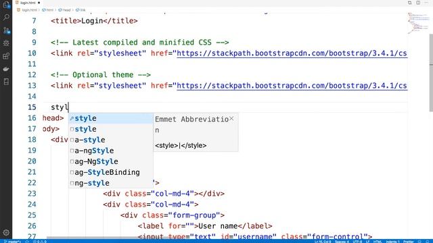The height and width of the screenshot is (243, 433).
Task: Click Prettier in the status bar
Action: (x=409, y=242)
